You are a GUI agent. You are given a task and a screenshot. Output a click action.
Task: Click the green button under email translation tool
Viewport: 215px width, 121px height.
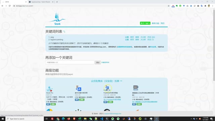[x=82, y=100]
